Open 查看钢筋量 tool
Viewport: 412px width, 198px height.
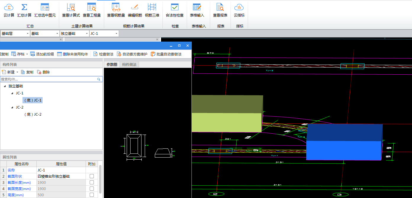[x=116, y=11]
